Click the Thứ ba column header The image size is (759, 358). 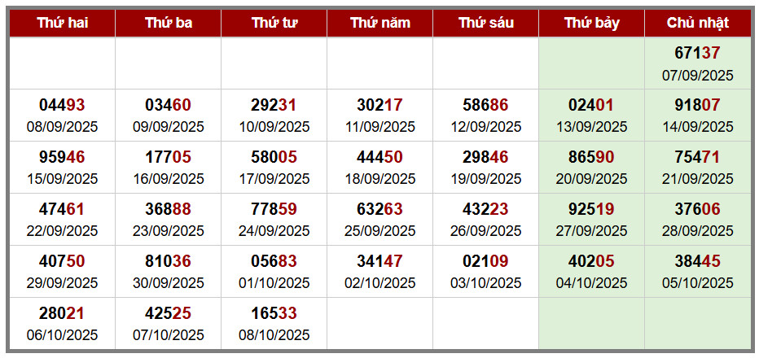[168, 23]
